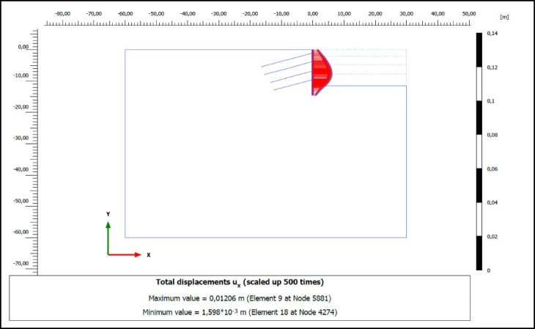The image size is (535, 329).
Task: Click the [m] unit label
Action: 504,17
